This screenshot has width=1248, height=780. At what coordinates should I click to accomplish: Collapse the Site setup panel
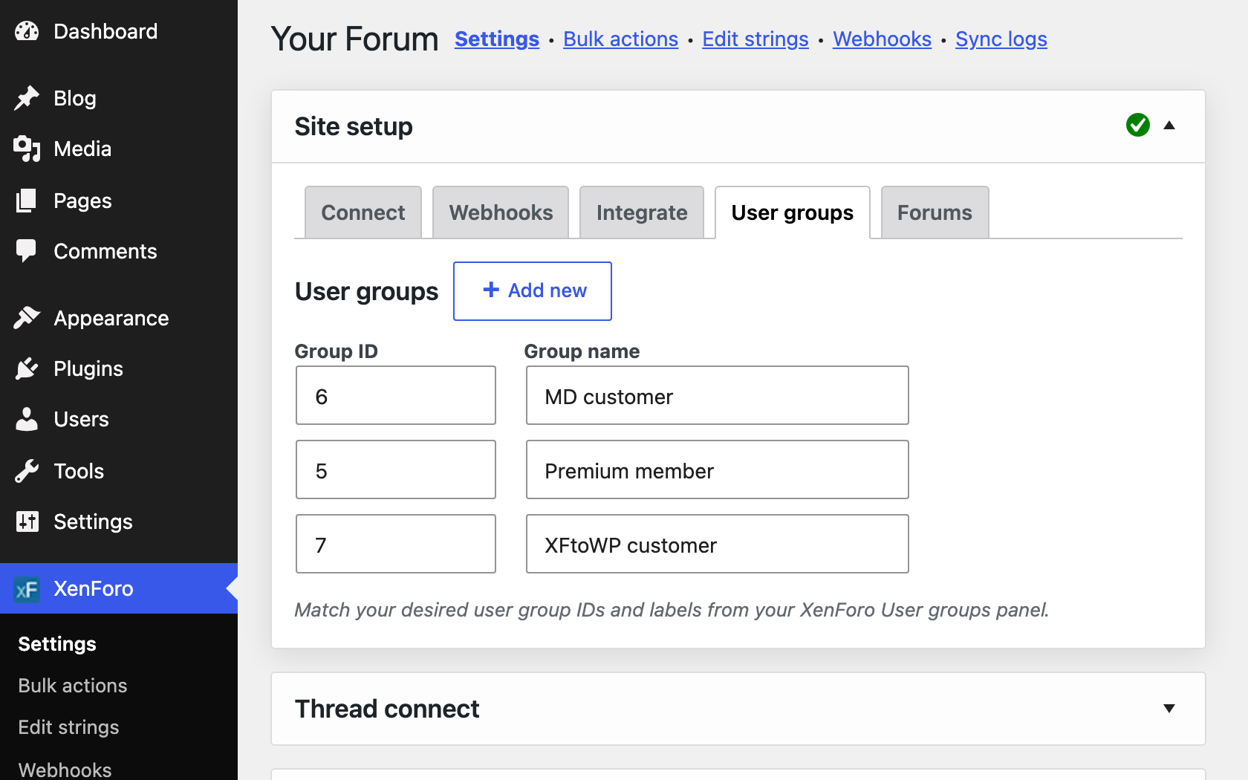[x=1169, y=125]
